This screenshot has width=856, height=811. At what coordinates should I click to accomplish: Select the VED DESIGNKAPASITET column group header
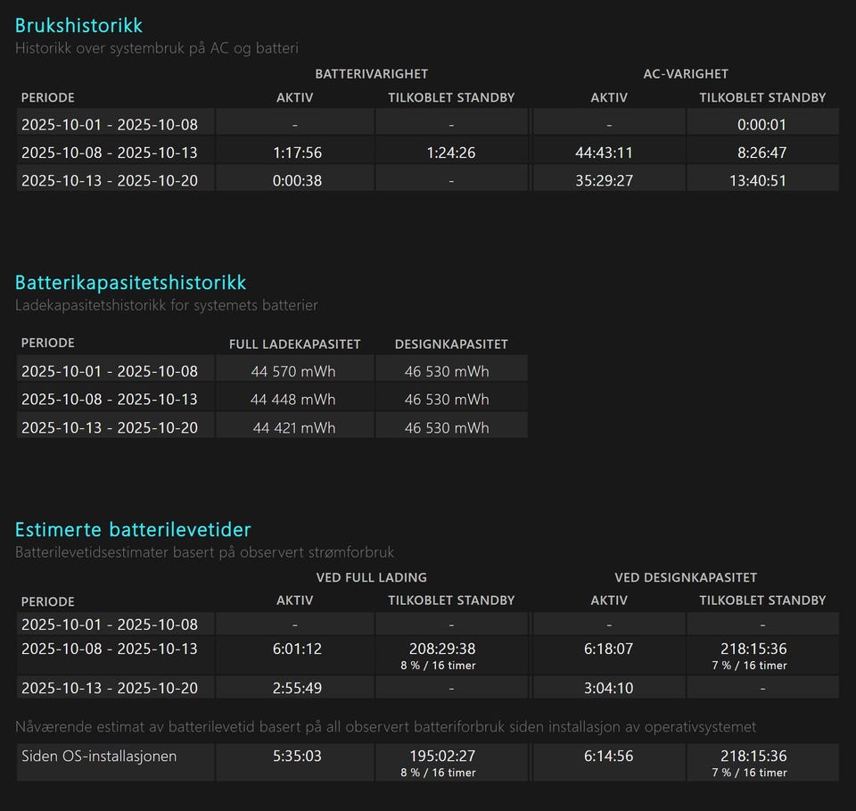686,577
